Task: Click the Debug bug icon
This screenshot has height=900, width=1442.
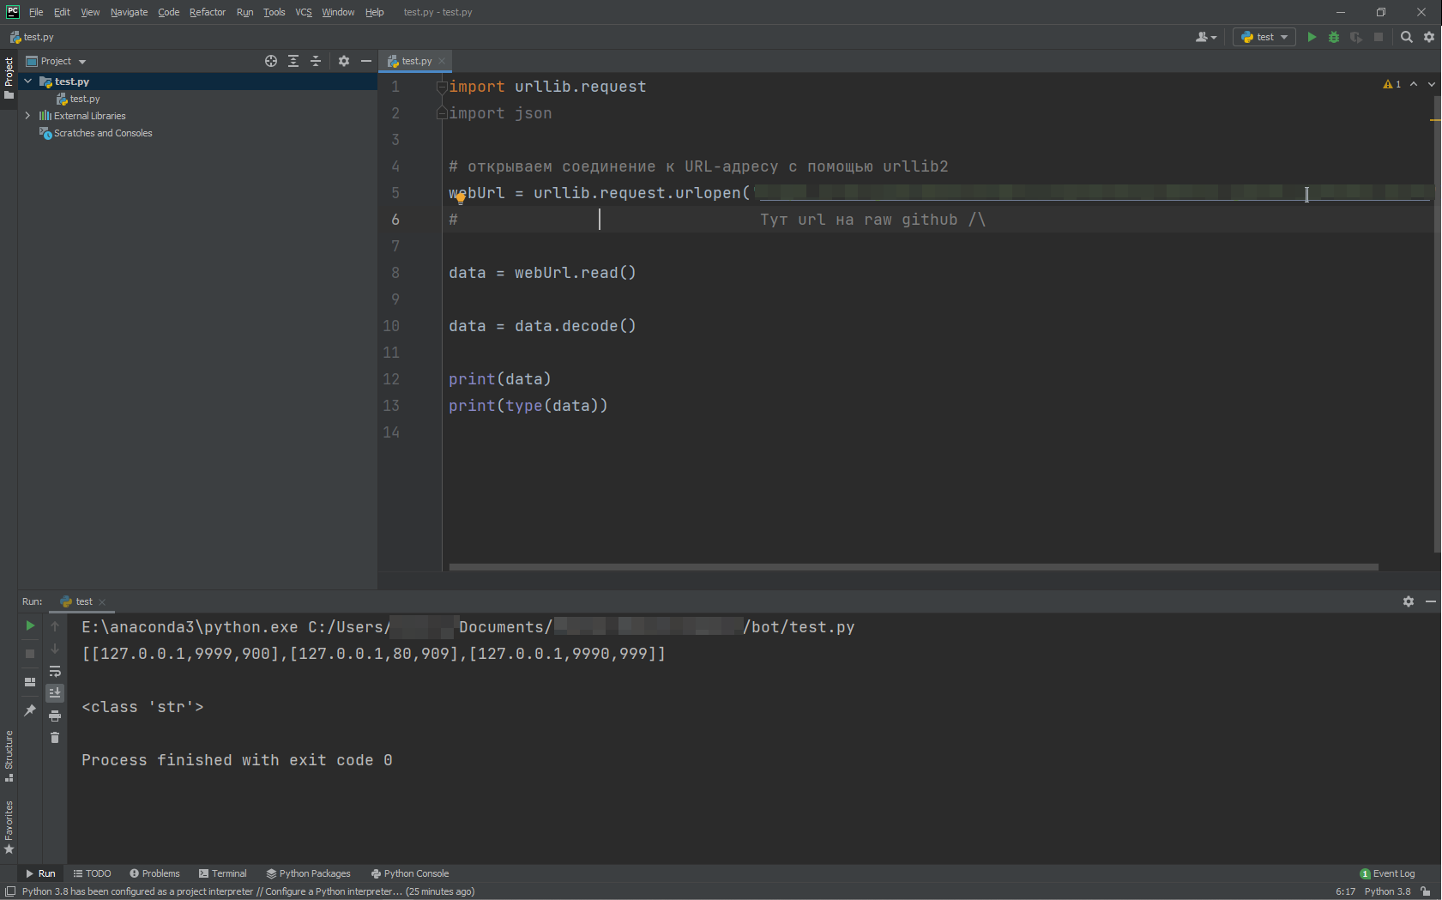Action: coord(1333,37)
